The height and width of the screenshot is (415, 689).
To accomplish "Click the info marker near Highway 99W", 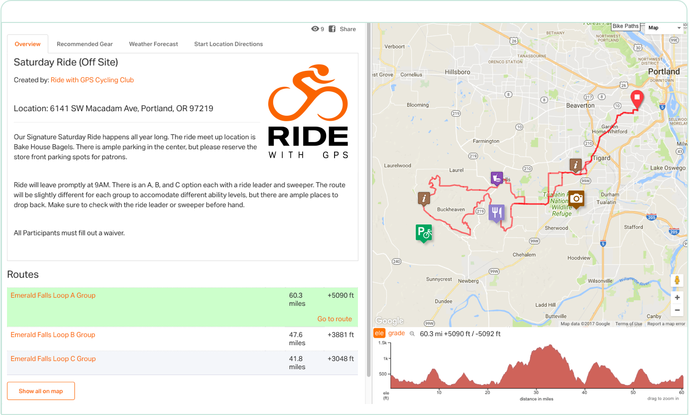I will [575, 165].
